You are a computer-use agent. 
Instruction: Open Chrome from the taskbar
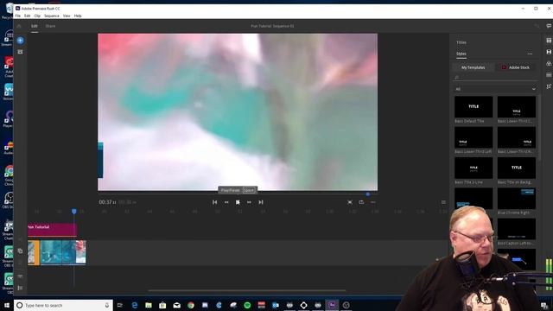coord(191,305)
